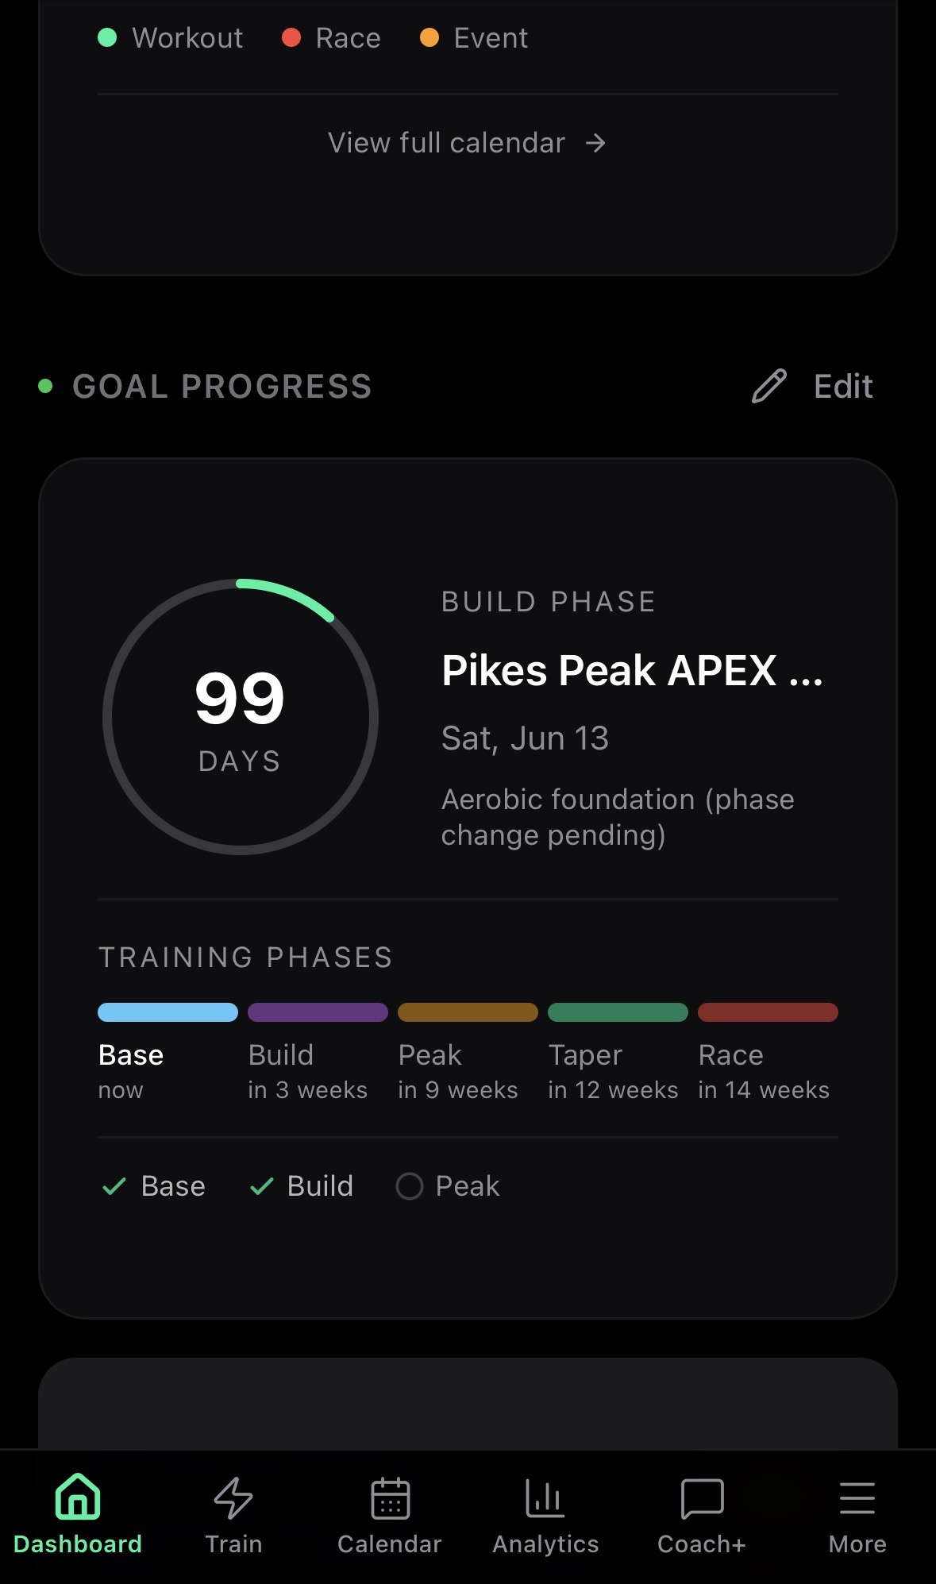Toggle the Build checkmark milestone
Image resolution: width=936 pixels, height=1584 pixels.
(262, 1186)
